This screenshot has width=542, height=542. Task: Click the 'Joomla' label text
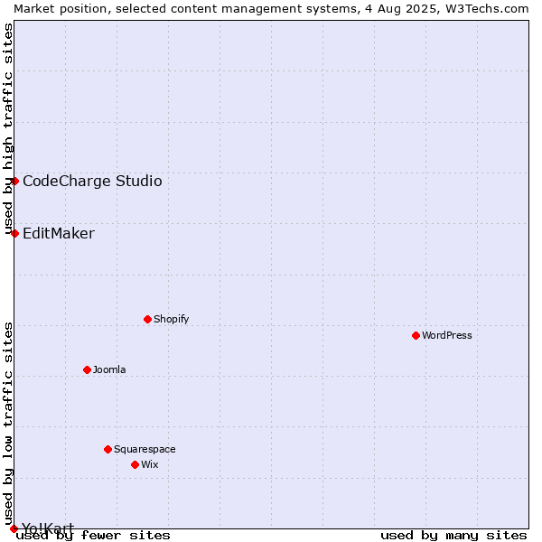pyautogui.click(x=109, y=369)
